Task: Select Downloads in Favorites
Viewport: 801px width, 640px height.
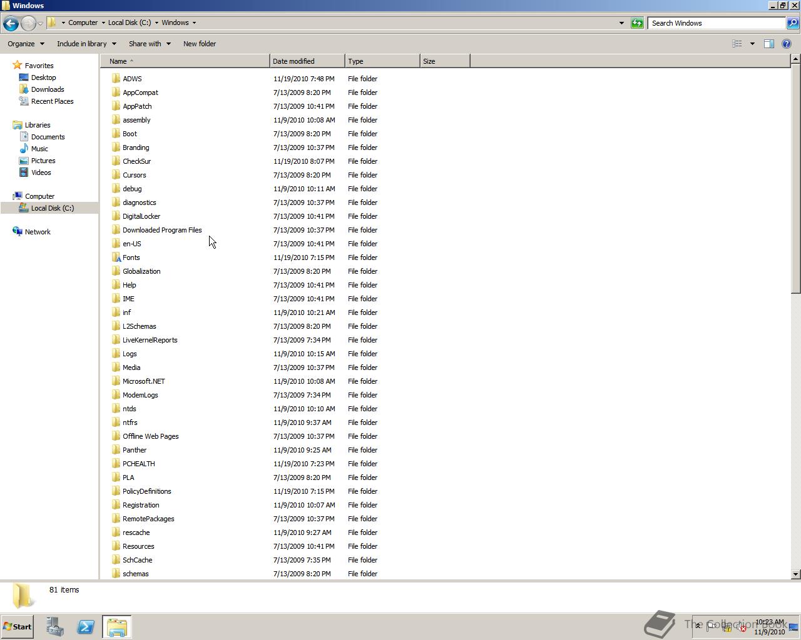Action: [48, 89]
